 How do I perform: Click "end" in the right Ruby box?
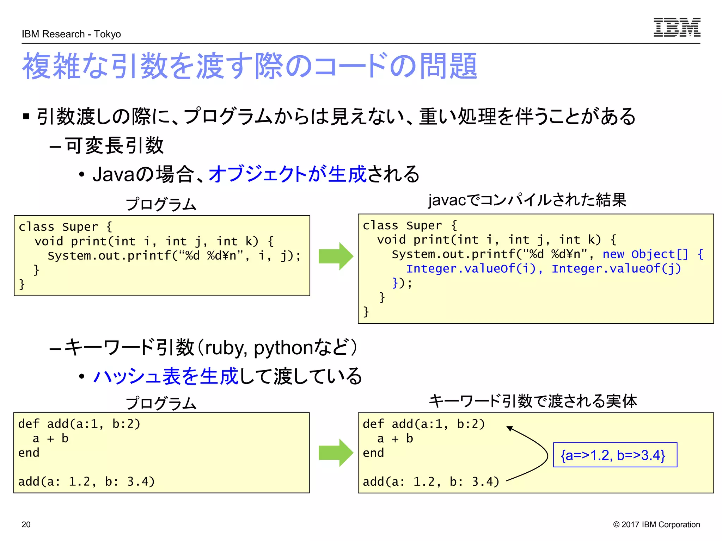pyautogui.click(x=373, y=453)
